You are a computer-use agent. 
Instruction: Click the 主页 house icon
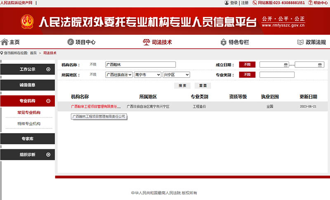5,42
